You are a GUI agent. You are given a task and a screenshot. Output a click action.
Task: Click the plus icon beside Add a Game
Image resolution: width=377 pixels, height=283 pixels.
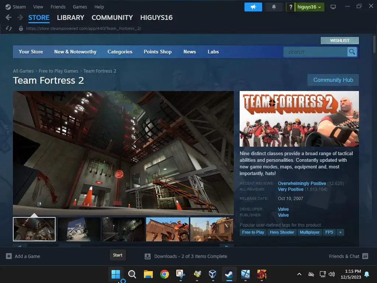(9, 256)
